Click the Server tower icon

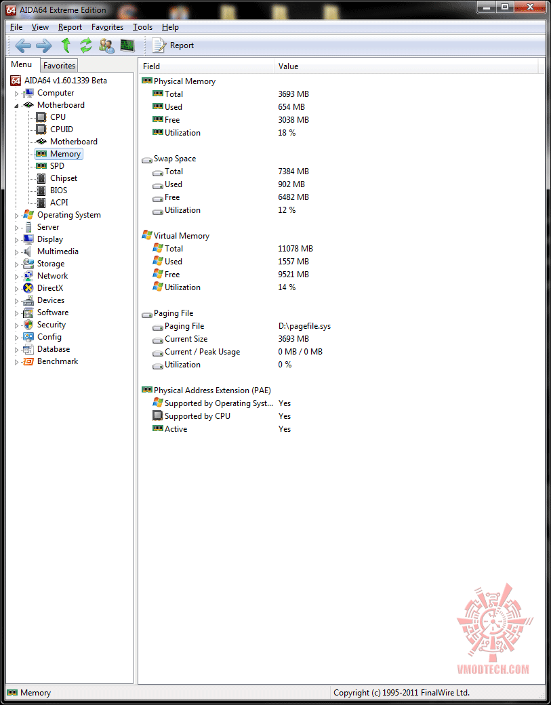pos(28,227)
